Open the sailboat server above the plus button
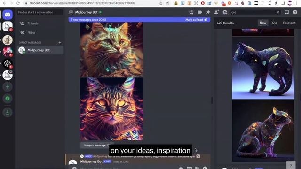The image size is (301, 169). (8, 75)
